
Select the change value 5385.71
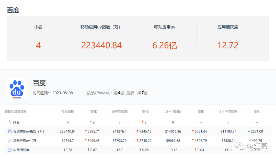[94, 131]
